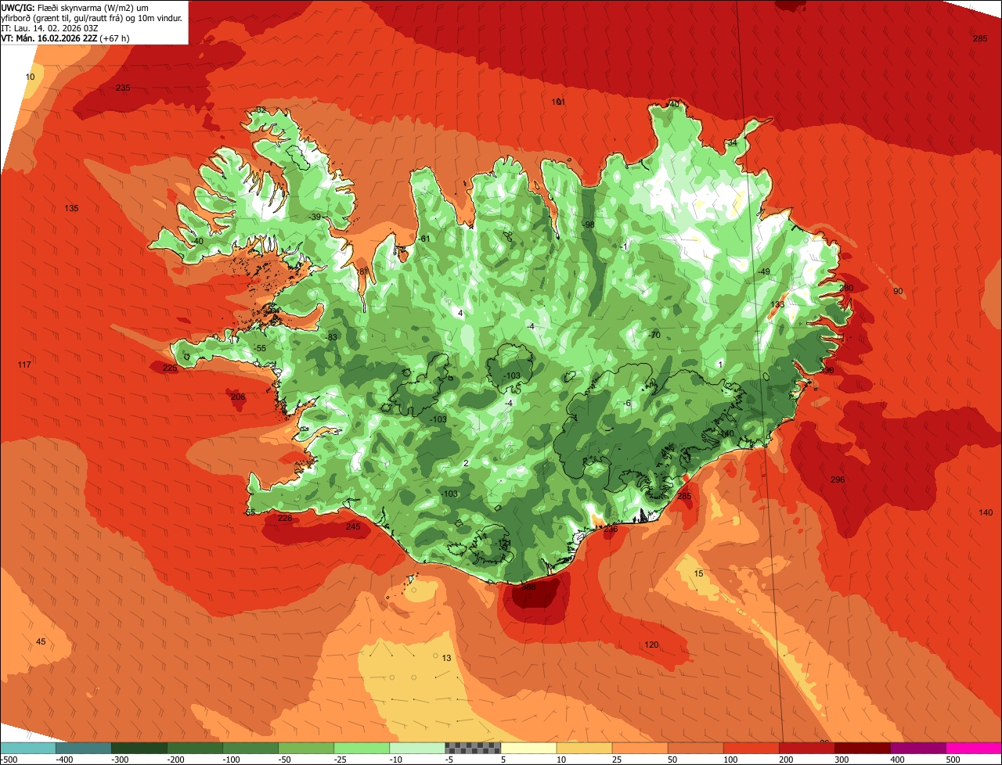Click the '90' value east of Iceland
This screenshot has width=1002, height=765.
(x=898, y=291)
